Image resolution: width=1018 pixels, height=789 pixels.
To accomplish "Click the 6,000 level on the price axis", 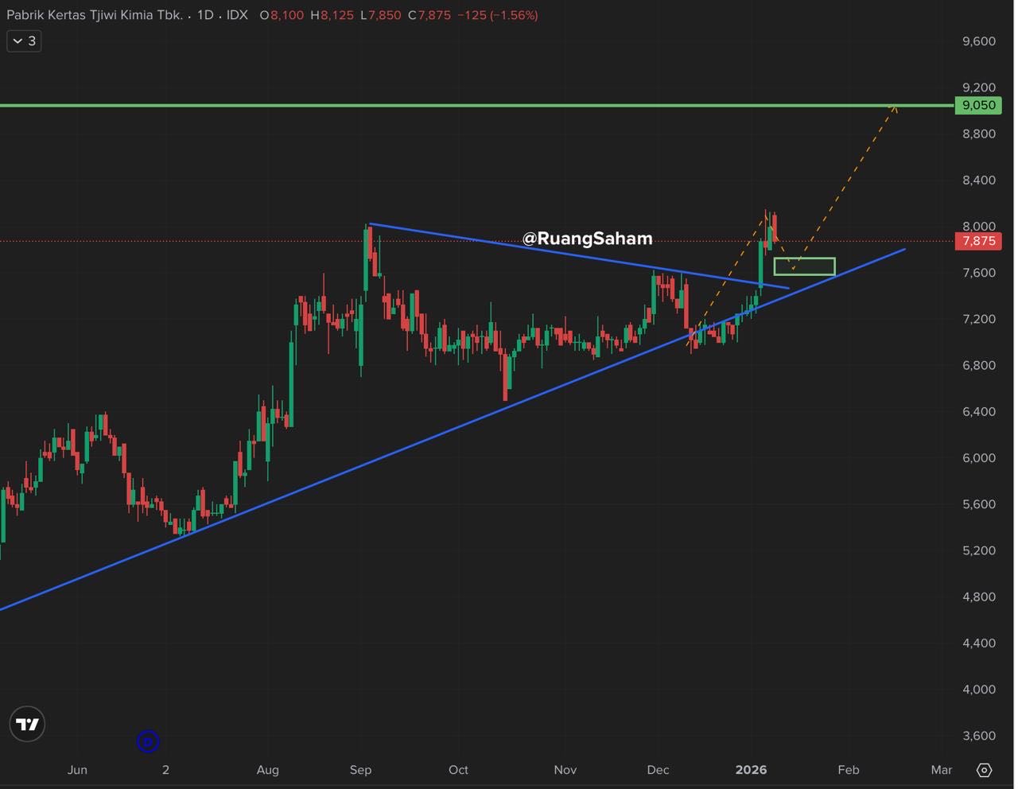I will click(x=979, y=458).
